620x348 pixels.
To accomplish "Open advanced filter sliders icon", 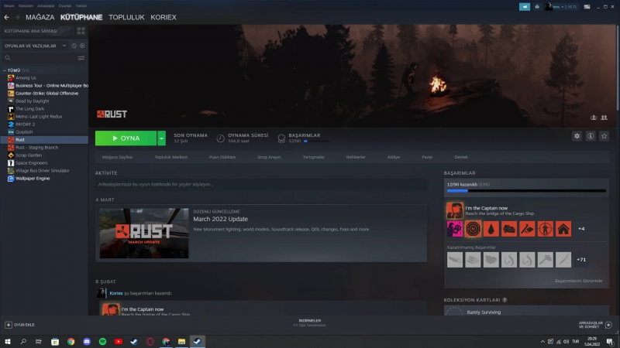I will click(81, 58).
